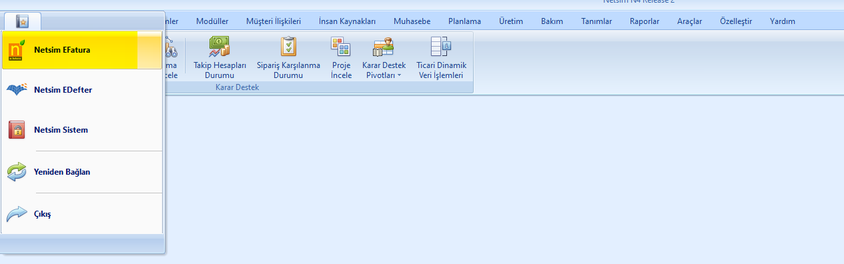Open the Takip Hesapları Durumu label
Screen dimensions: 844x264
(x=220, y=70)
